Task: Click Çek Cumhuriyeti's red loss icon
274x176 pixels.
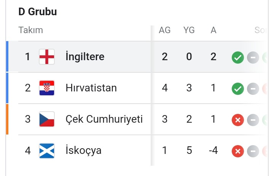Action: pyautogui.click(x=237, y=120)
